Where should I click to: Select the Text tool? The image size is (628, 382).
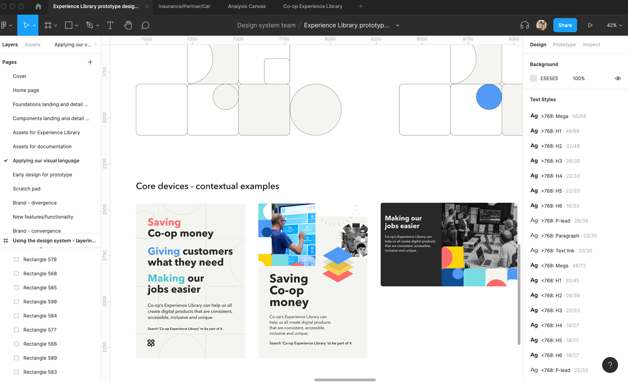coord(110,25)
